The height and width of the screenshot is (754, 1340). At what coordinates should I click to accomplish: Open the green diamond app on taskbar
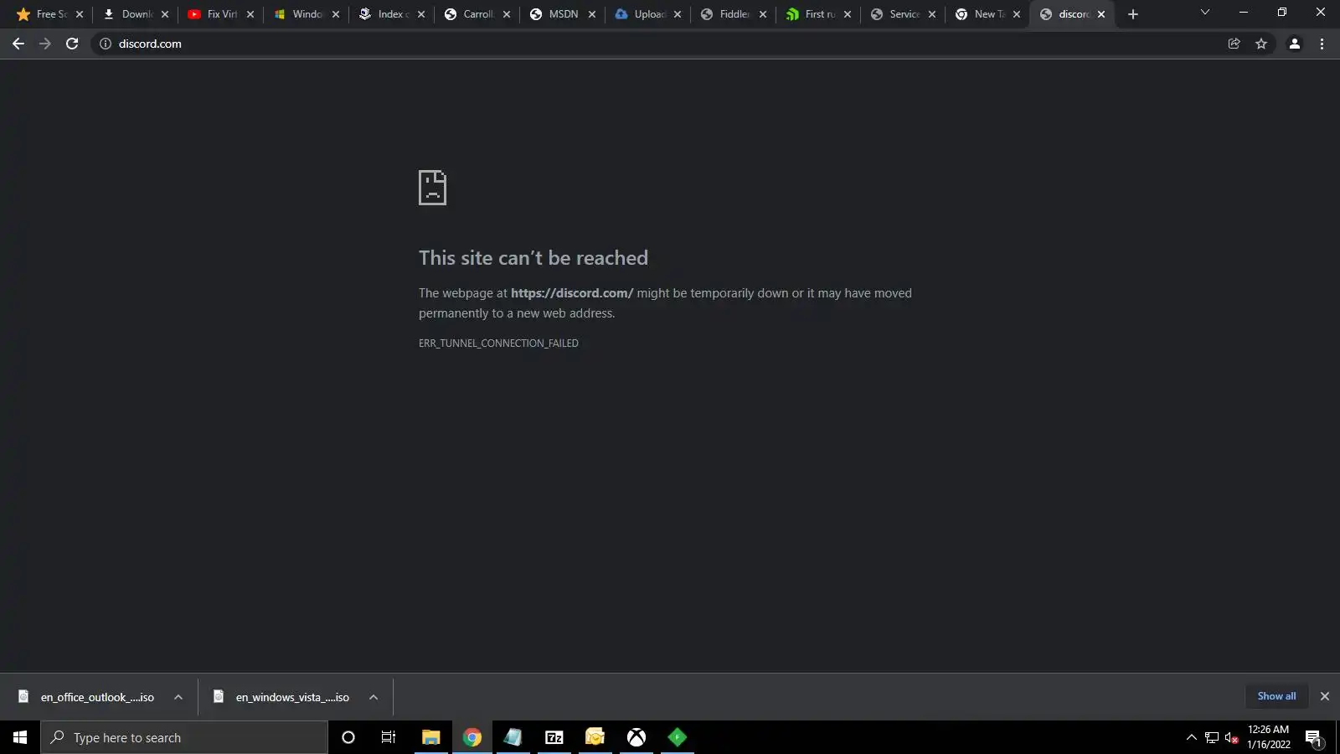(678, 737)
